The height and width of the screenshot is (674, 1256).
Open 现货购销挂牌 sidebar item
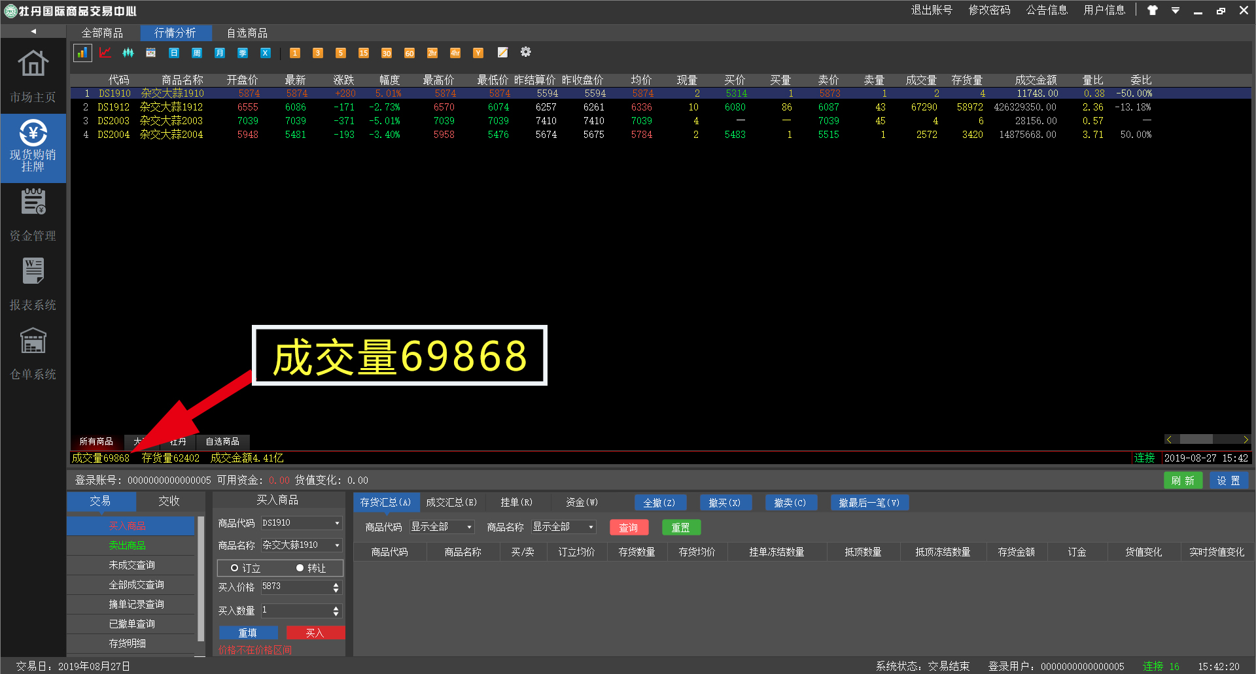click(33, 148)
